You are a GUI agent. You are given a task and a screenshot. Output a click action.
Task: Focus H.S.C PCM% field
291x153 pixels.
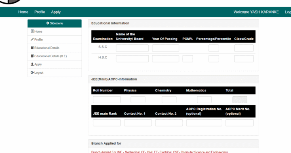click(188, 58)
